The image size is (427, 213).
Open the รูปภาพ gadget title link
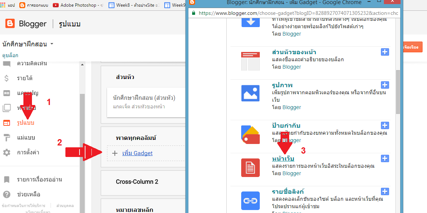pos(282,85)
